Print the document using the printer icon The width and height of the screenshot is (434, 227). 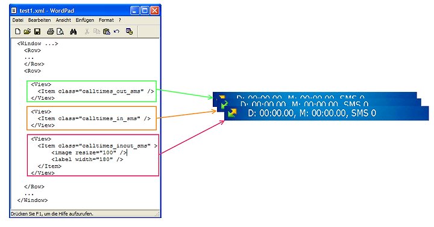coord(50,32)
